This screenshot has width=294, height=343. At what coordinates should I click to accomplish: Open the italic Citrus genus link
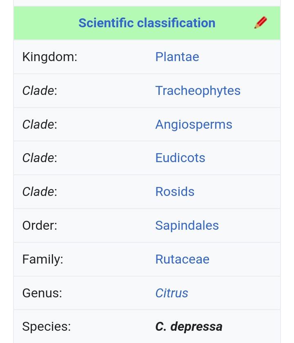point(171,293)
